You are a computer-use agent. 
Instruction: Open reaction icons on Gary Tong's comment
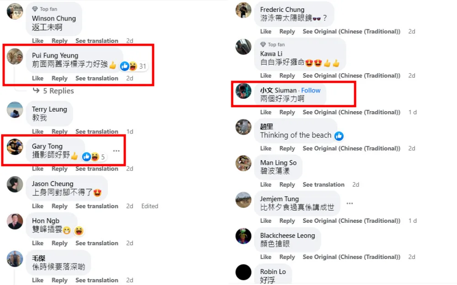(x=94, y=157)
